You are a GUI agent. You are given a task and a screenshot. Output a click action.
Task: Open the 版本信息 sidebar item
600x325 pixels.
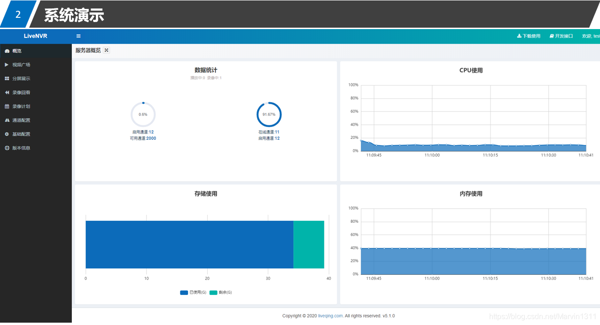(x=21, y=148)
